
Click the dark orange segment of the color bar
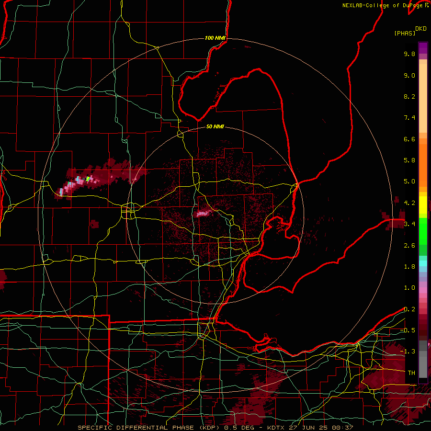pos(423,165)
